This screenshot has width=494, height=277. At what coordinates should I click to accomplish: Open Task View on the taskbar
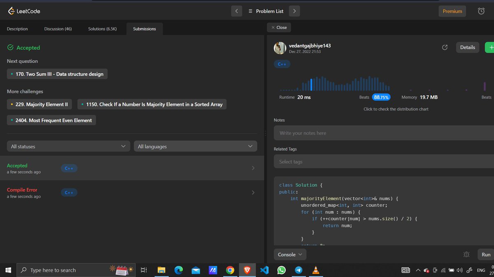point(144,270)
